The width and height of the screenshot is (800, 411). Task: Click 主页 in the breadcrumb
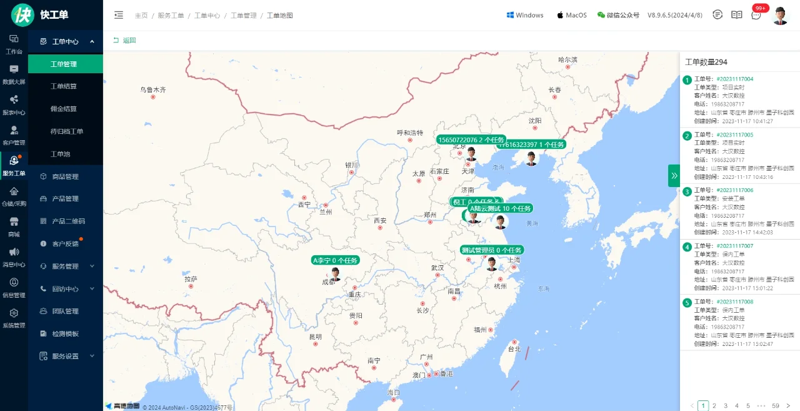point(141,15)
